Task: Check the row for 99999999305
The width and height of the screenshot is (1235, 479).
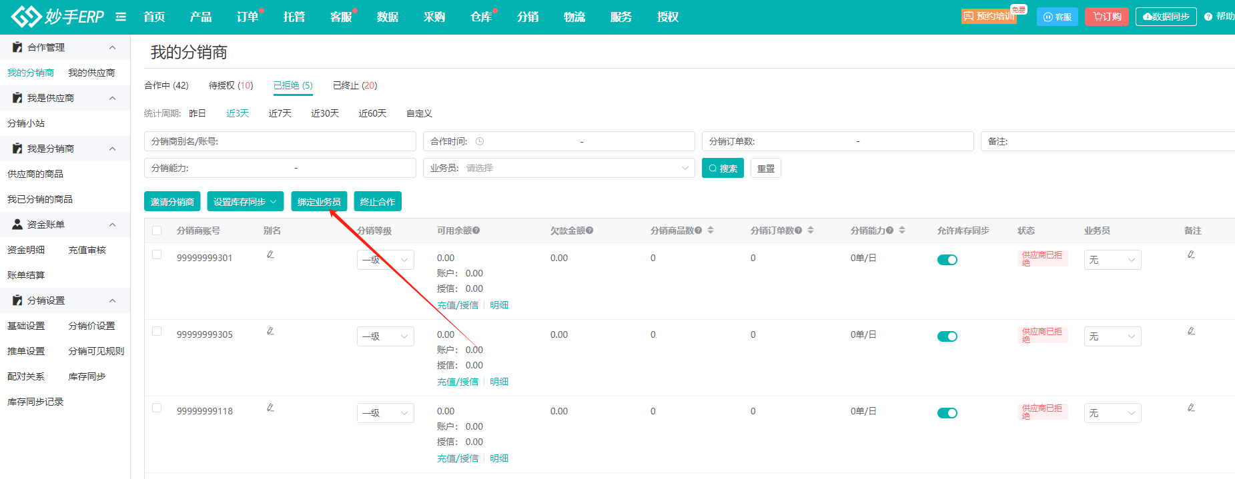Action: click(157, 331)
